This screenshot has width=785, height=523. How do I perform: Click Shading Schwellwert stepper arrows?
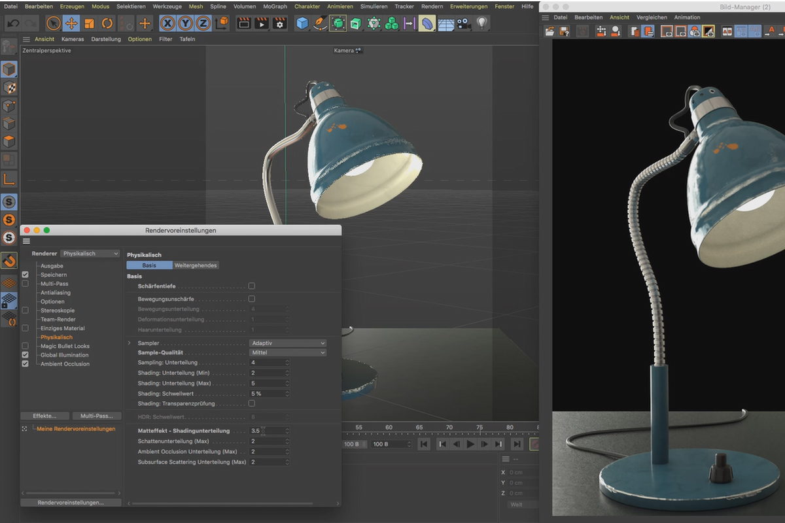pos(287,394)
